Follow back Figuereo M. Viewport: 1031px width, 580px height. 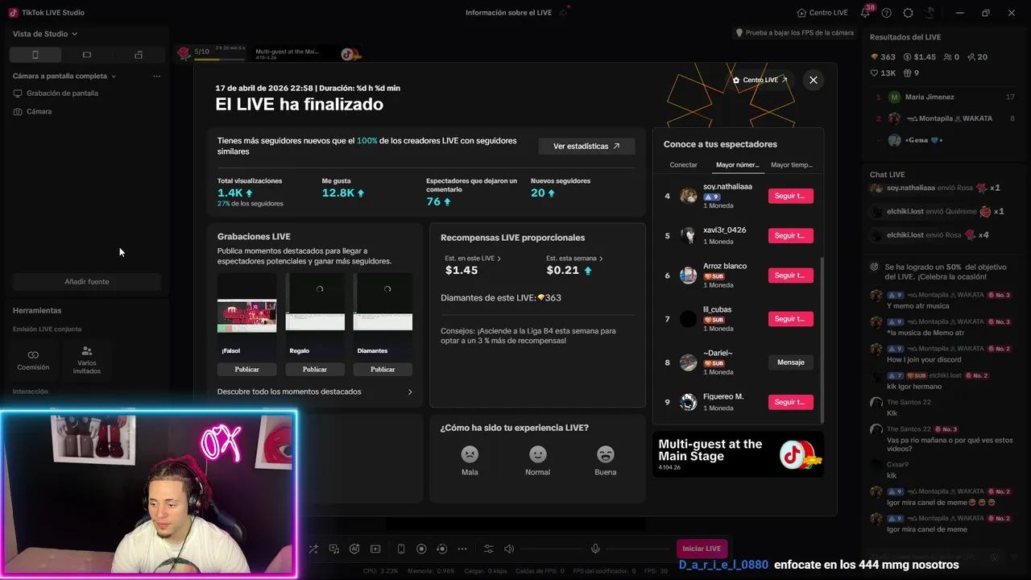(790, 402)
